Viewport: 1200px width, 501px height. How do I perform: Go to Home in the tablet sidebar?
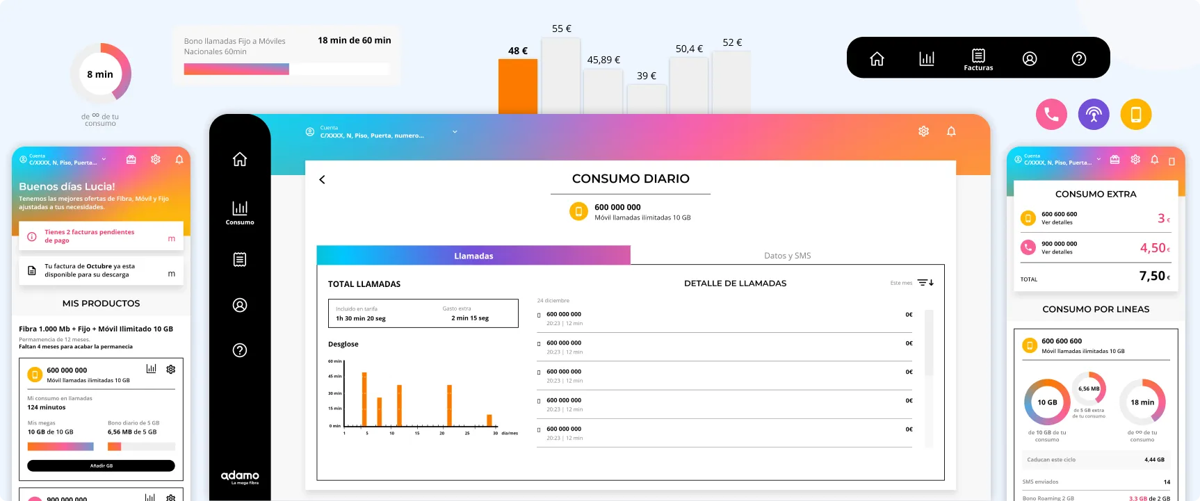click(240, 159)
